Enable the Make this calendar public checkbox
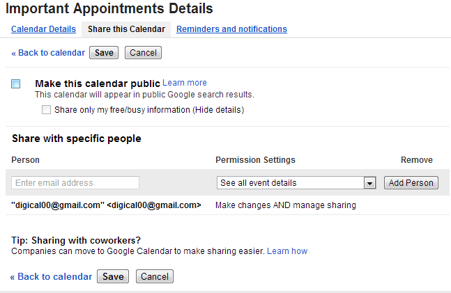 [x=16, y=84]
